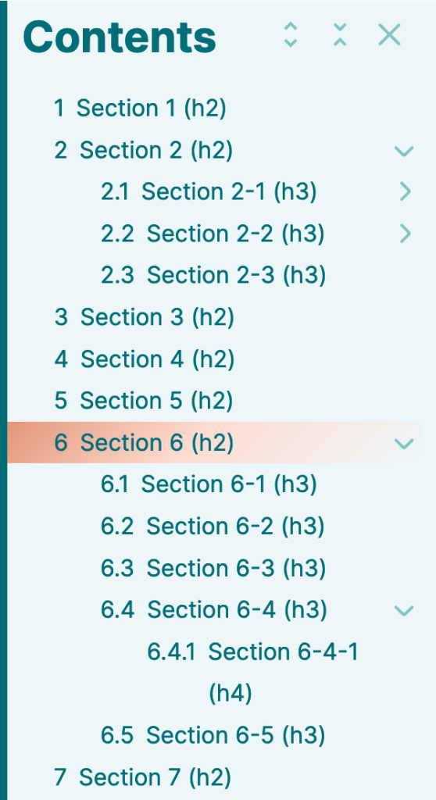Open Section 2-3 (h3) entry
Screen dimensions: 436x800
coord(213,276)
